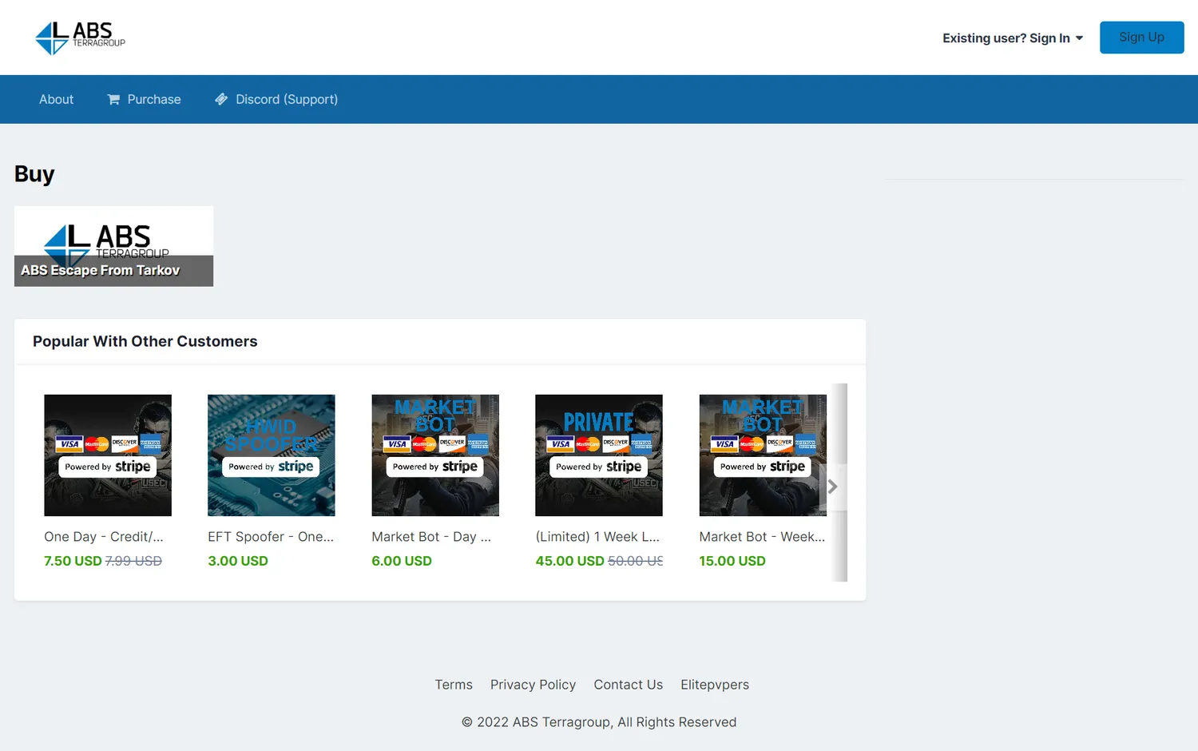Open the Contact Us footer link
1198x751 pixels.
tap(629, 685)
